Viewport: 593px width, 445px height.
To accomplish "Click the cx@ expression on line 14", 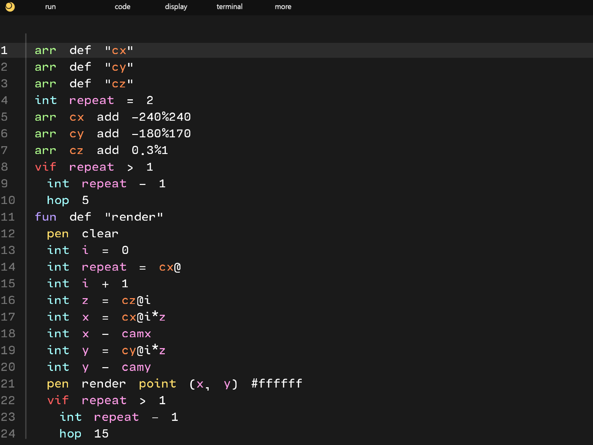I will pyautogui.click(x=170, y=267).
